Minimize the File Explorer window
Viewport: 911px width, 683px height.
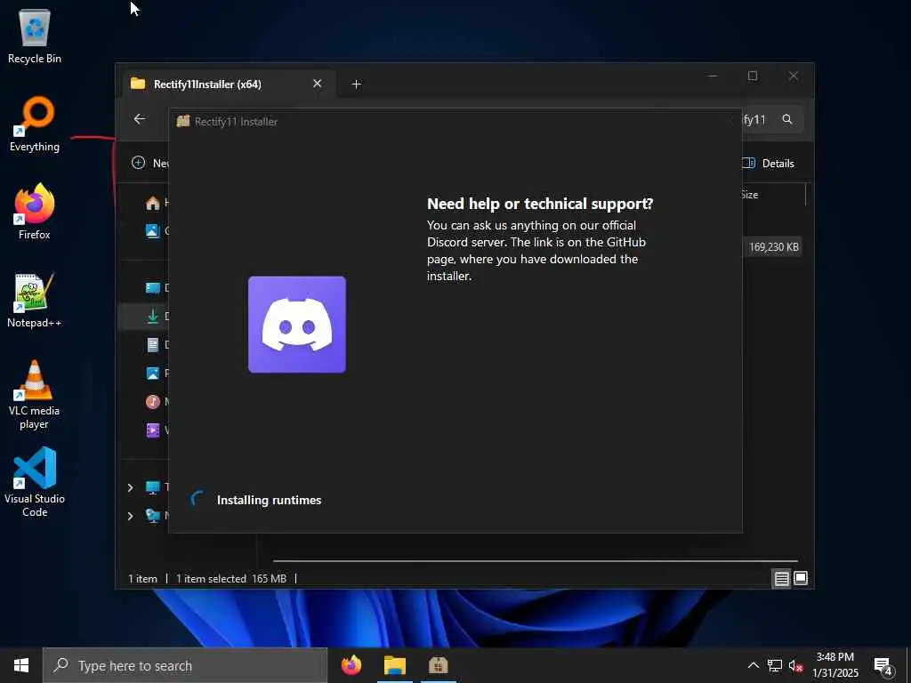pyautogui.click(x=713, y=76)
